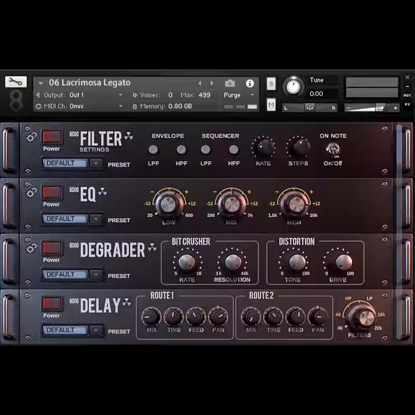Click the Filter DEFAULT preset field

tap(65, 163)
